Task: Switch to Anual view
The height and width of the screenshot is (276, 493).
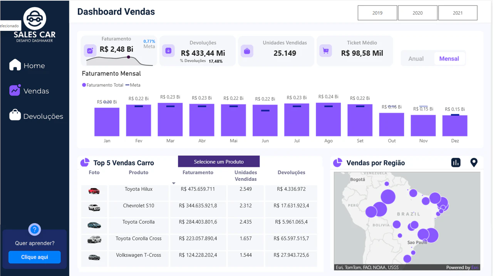Action: click(x=416, y=59)
